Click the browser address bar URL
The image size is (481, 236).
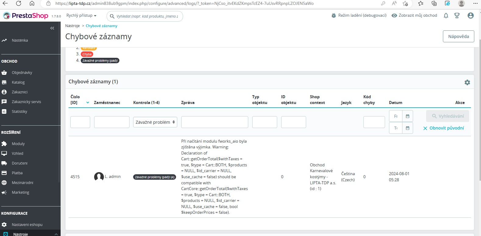184,3
